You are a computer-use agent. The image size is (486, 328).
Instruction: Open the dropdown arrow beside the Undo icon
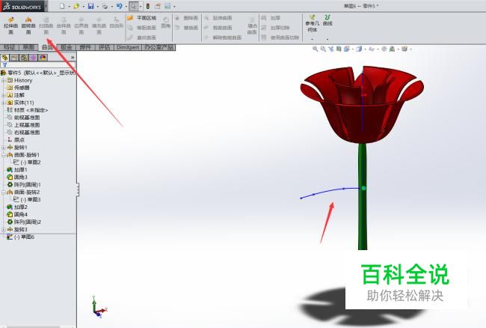click(126, 6)
